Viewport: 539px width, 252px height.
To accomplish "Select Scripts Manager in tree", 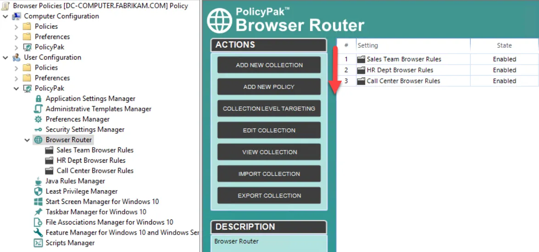I will (70, 243).
